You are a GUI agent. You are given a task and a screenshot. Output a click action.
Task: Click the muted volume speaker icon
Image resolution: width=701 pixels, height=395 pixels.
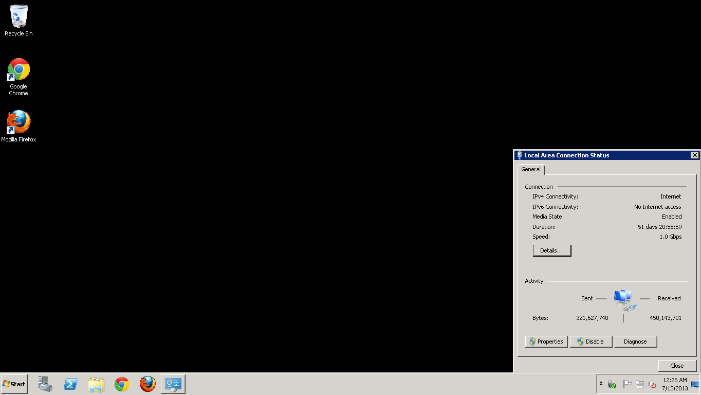652,384
